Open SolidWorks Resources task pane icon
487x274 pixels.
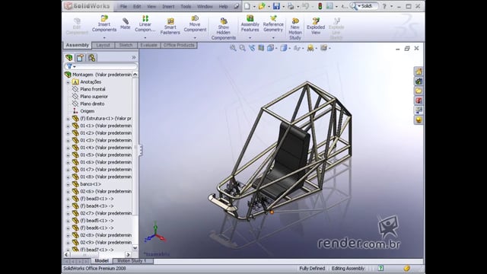click(419, 71)
